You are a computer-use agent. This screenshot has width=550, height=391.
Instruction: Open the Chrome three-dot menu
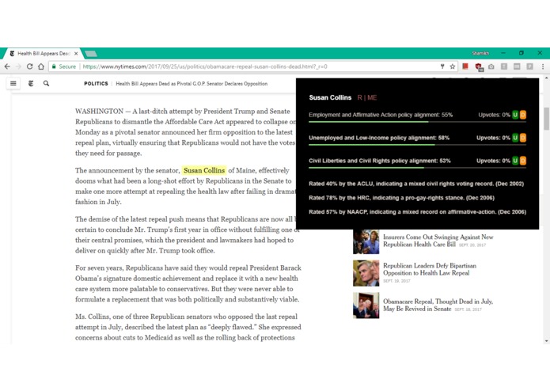click(543, 66)
